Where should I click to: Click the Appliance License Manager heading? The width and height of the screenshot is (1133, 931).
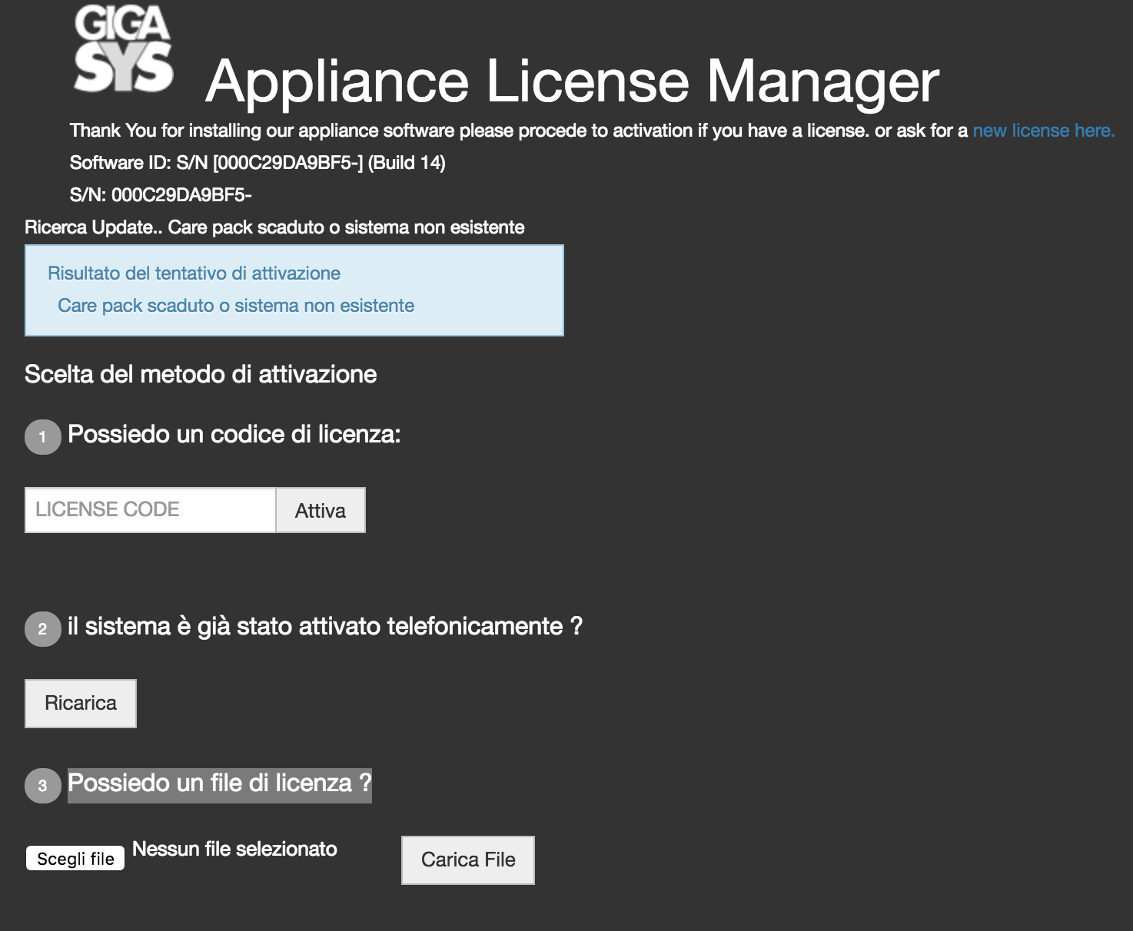pos(573,81)
